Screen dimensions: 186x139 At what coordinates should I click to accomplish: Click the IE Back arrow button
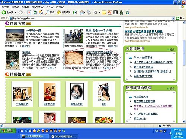(4, 12)
